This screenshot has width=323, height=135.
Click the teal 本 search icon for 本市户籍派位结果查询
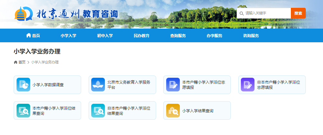(x=23, y=110)
